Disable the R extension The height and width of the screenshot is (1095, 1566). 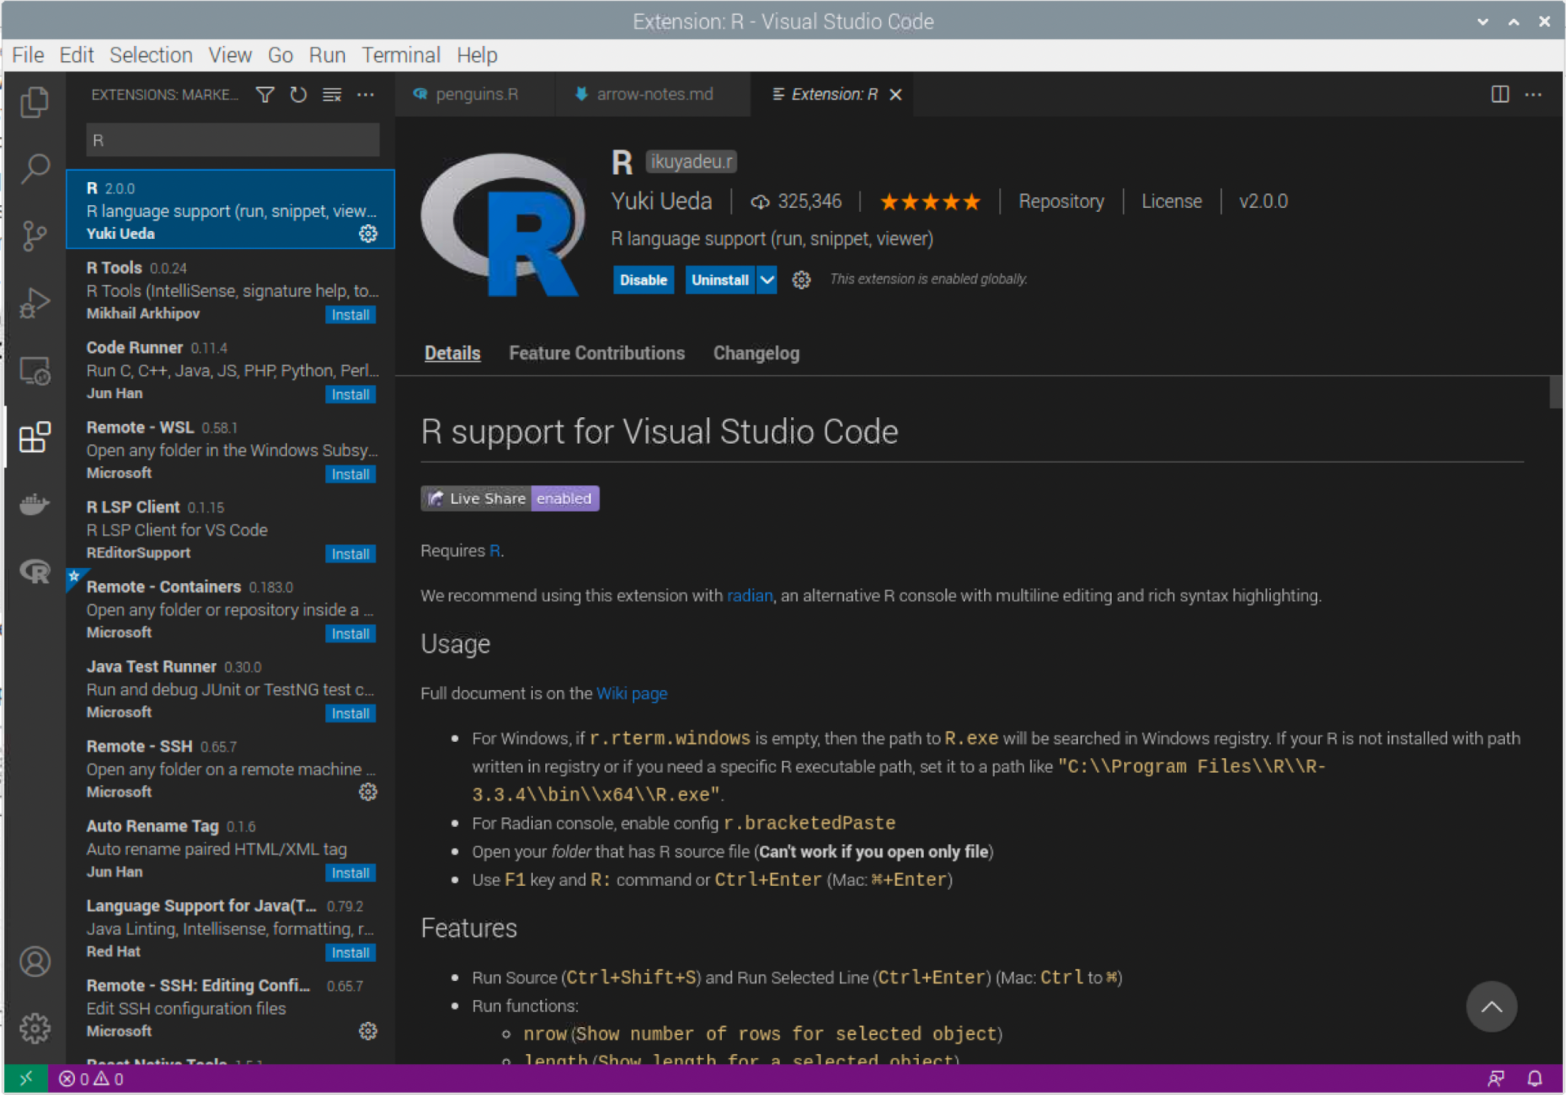pyautogui.click(x=643, y=280)
